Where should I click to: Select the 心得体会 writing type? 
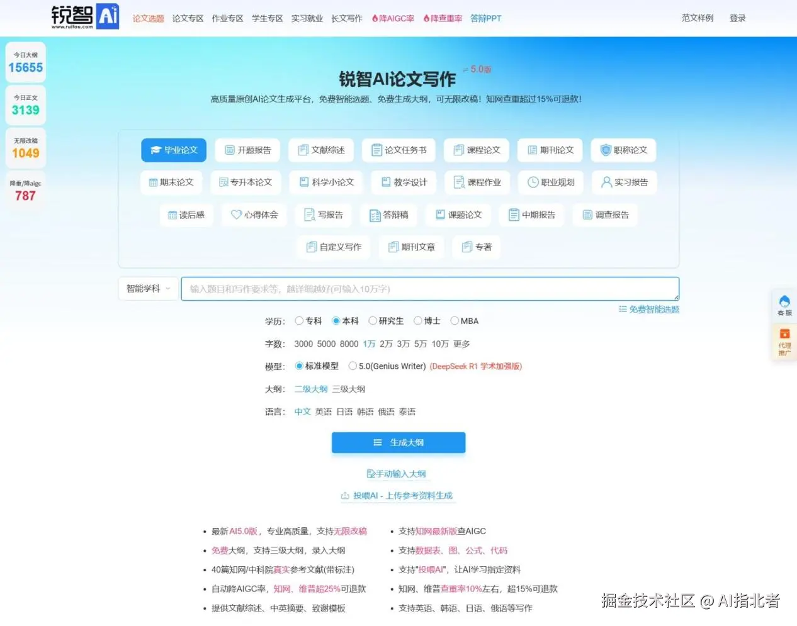[254, 215]
